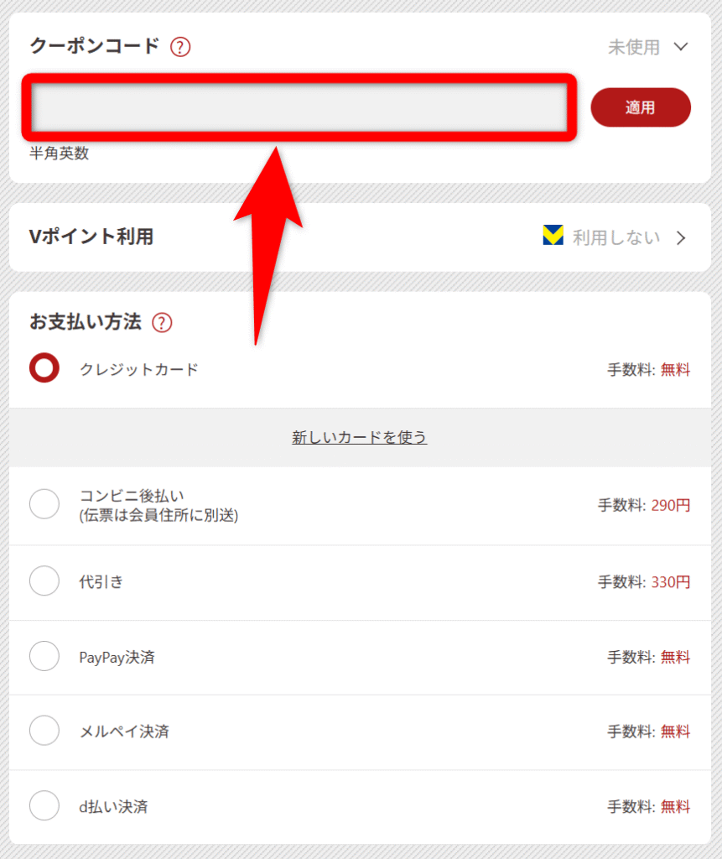Open V Point usage chevron arrow
Image resolution: width=722 pixels, height=859 pixels.
coord(681,238)
